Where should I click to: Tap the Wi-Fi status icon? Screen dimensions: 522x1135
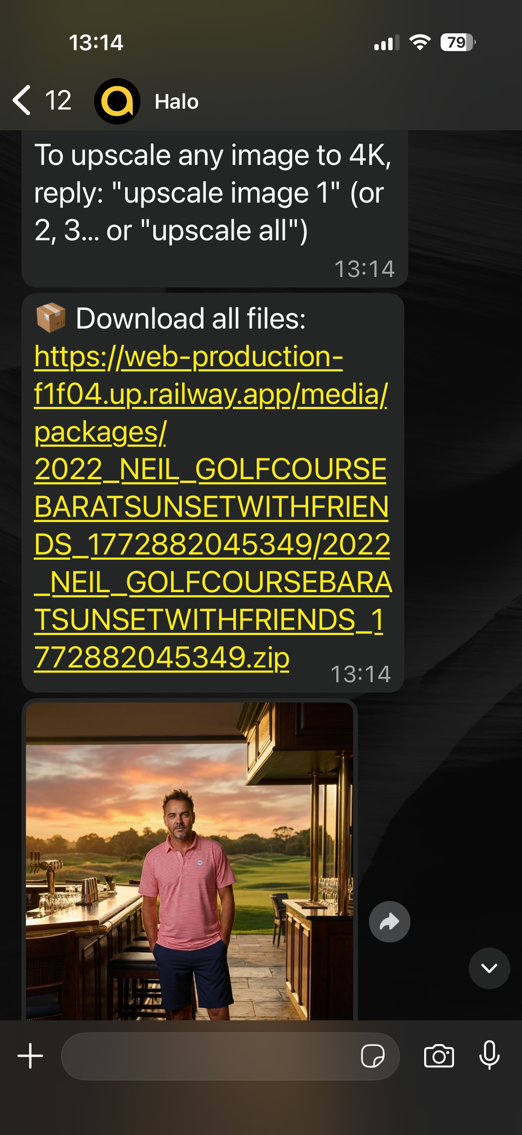point(420,42)
